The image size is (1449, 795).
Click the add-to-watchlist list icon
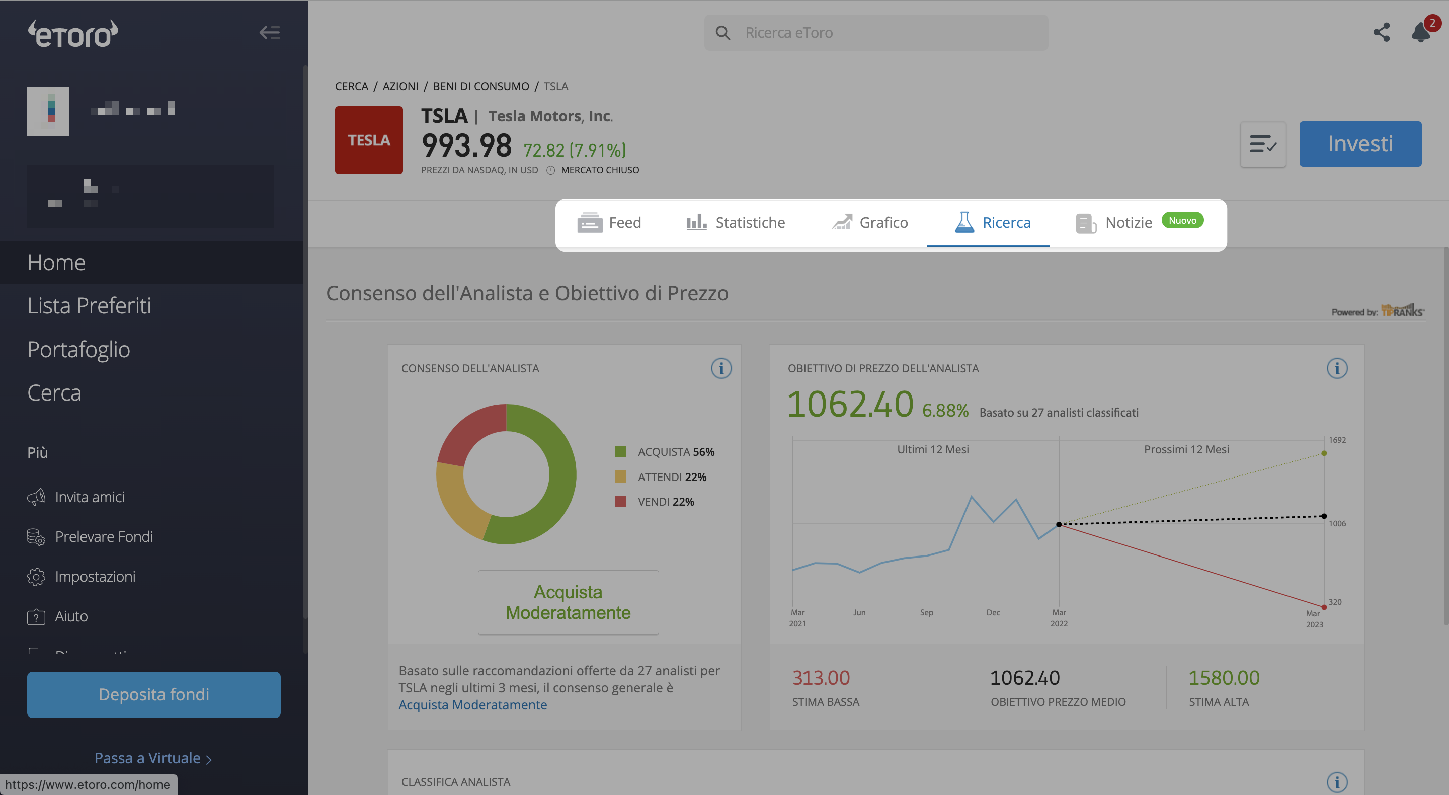(1263, 144)
